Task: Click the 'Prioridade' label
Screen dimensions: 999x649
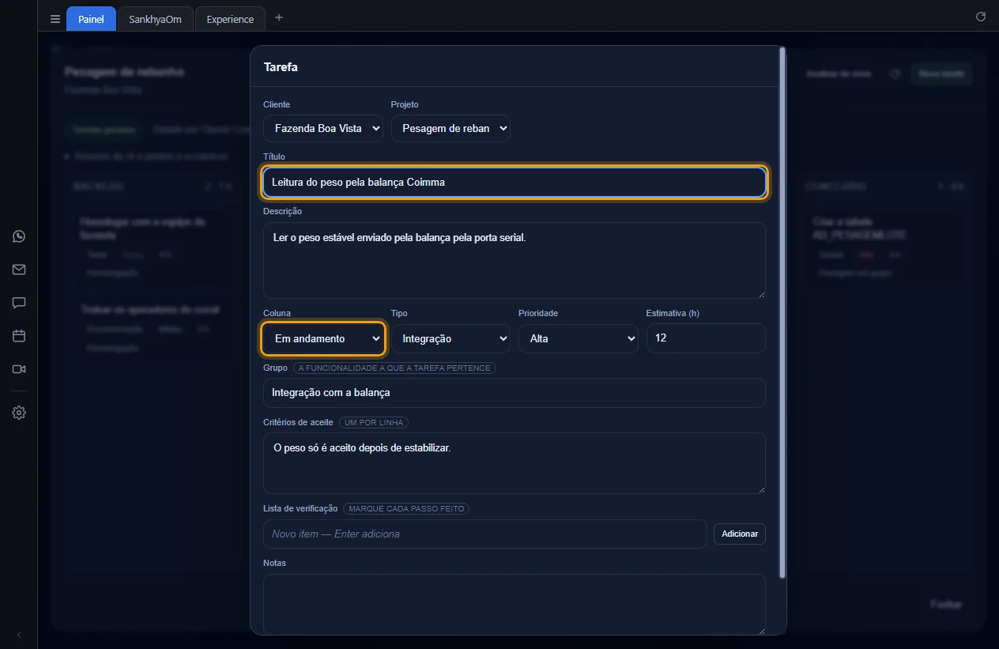Action: tap(538, 313)
